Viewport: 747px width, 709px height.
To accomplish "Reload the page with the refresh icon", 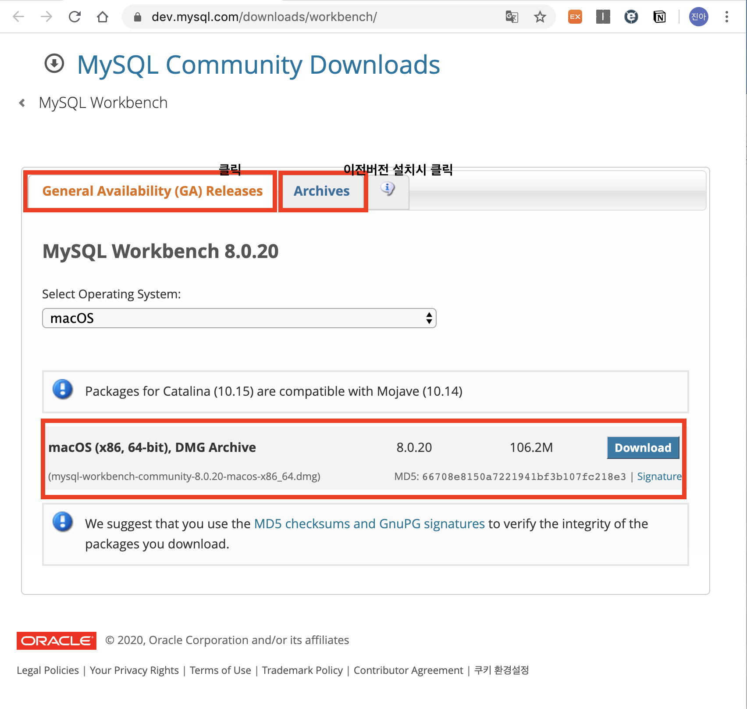I will [75, 17].
